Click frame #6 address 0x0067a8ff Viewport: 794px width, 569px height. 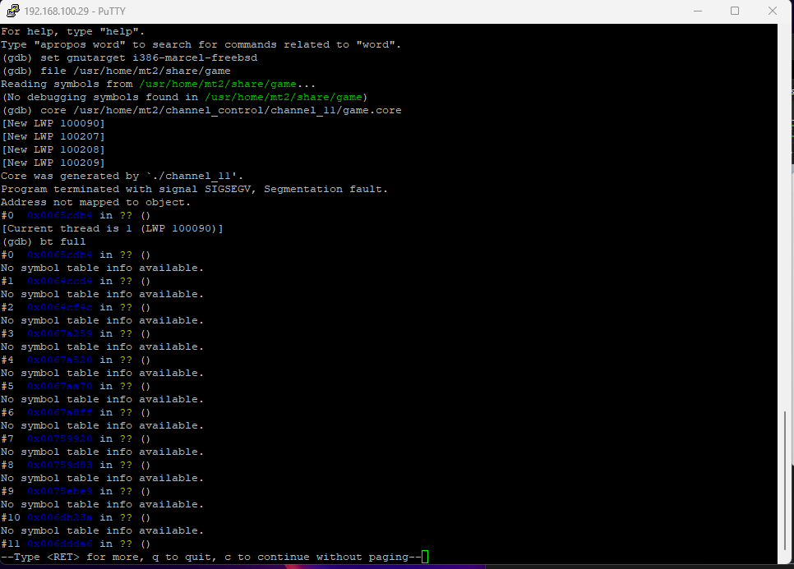coord(60,413)
